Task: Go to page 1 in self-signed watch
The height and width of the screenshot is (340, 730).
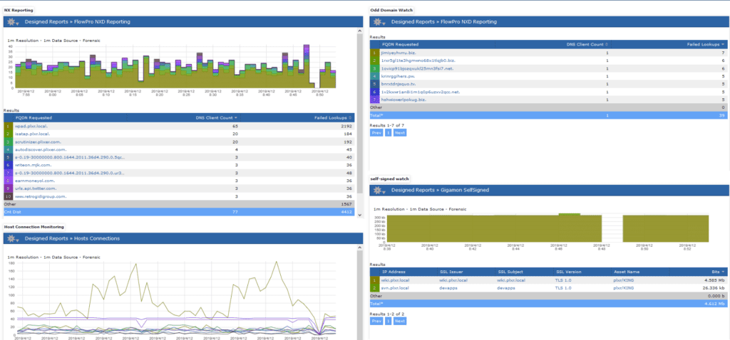Action: 387,321
